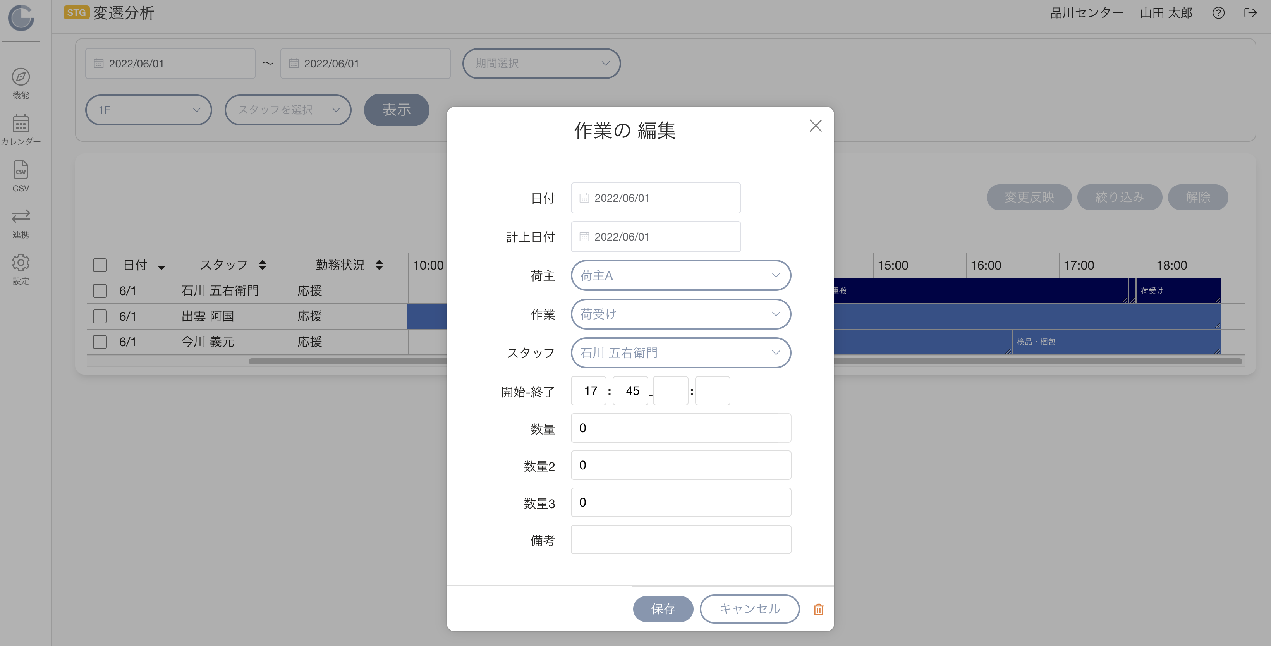The width and height of the screenshot is (1271, 646).
Task: Open the 機能 compass icon in sidebar
Action: click(x=21, y=77)
